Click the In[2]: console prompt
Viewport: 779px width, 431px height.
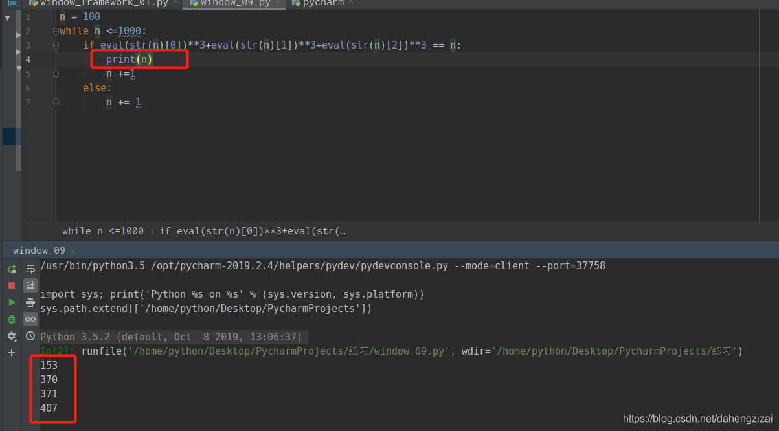[x=58, y=351]
